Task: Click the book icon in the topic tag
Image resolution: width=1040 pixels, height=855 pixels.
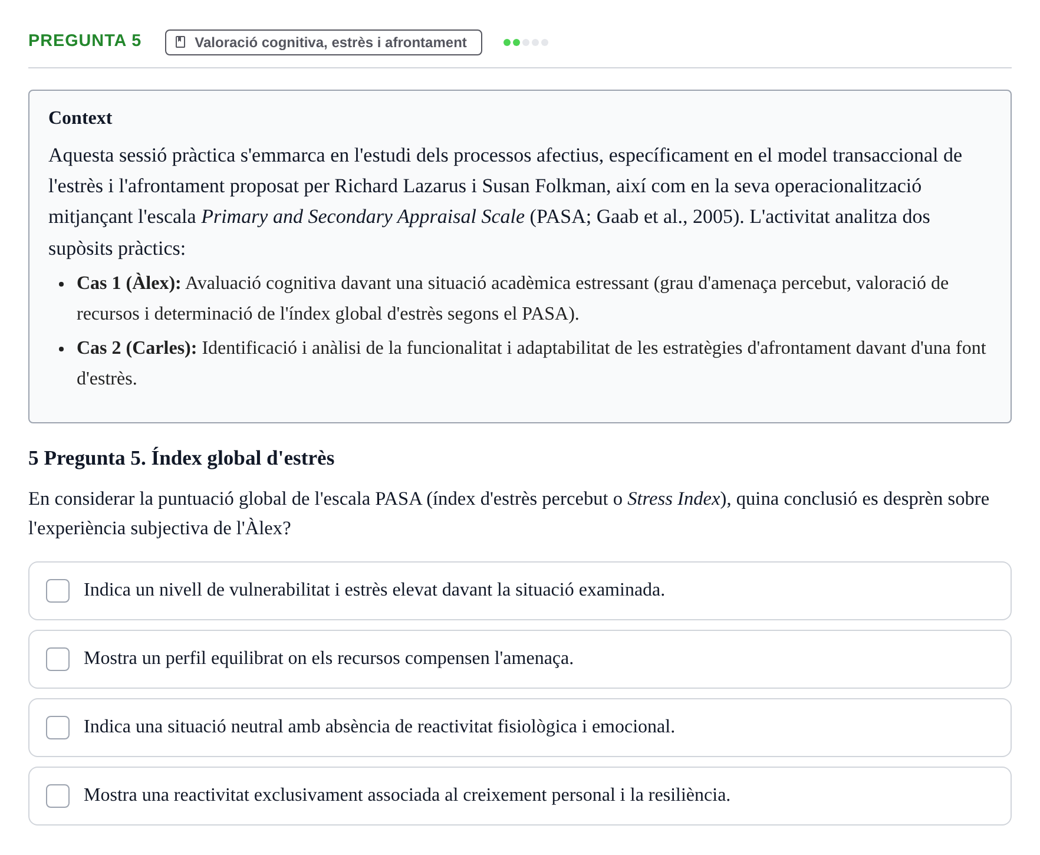Action: 181,42
